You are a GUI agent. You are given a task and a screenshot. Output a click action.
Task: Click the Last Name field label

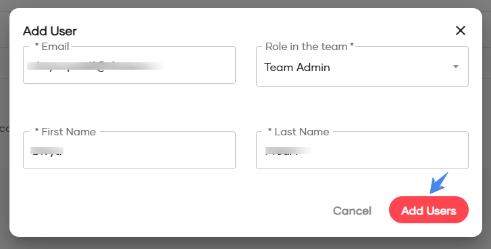pos(299,132)
